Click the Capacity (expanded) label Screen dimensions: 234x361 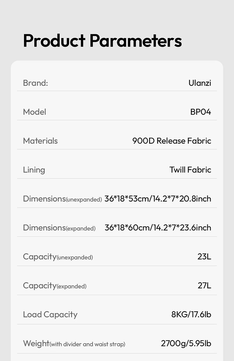[x=55, y=286]
